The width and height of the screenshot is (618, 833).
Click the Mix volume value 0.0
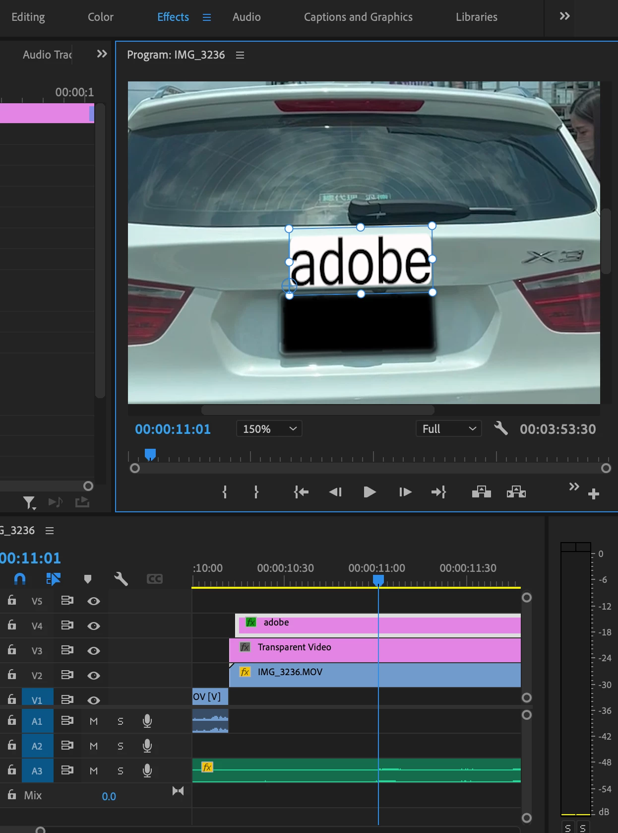[109, 797]
